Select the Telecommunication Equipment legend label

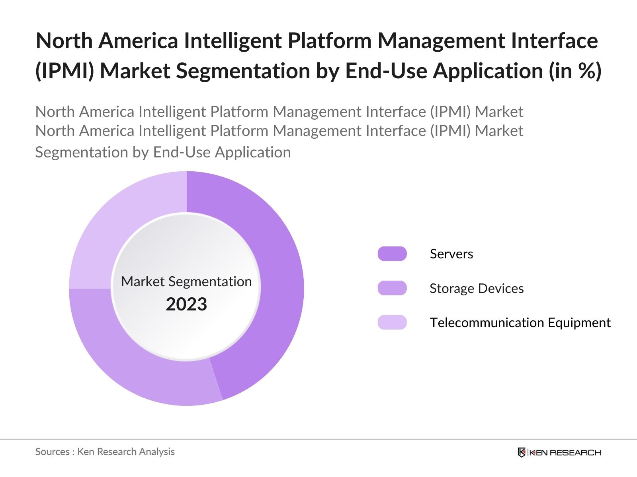click(x=520, y=323)
